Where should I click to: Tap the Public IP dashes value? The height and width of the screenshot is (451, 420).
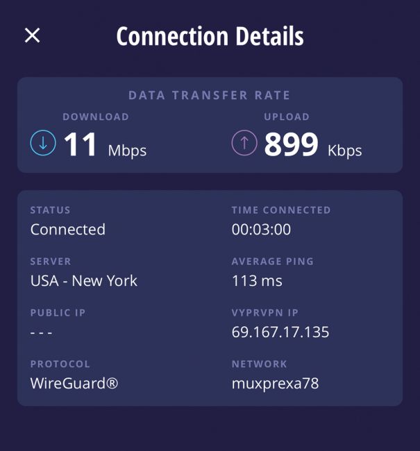point(42,333)
